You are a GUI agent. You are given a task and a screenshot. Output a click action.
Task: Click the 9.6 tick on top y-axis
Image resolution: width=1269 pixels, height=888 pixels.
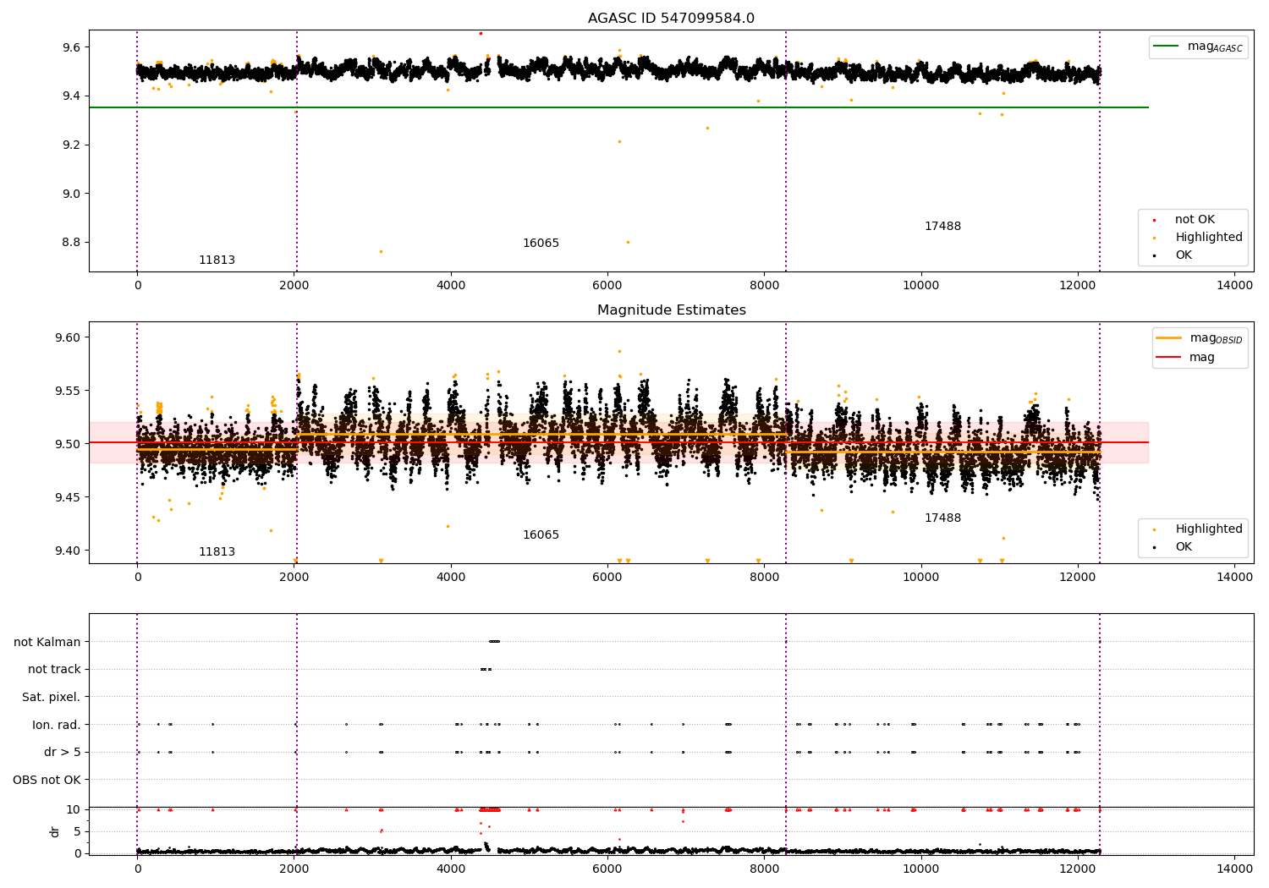click(x=71, y=47)
